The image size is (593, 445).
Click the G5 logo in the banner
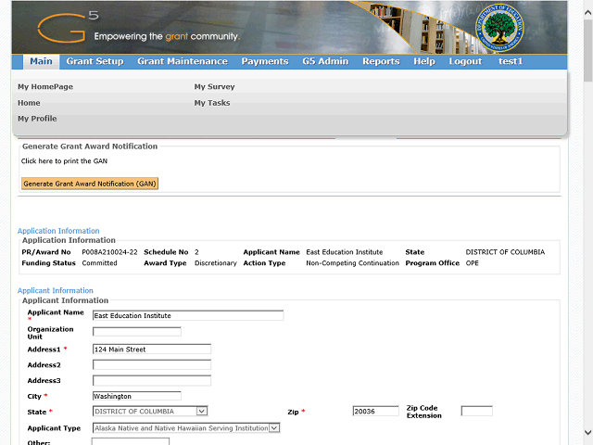68,27
